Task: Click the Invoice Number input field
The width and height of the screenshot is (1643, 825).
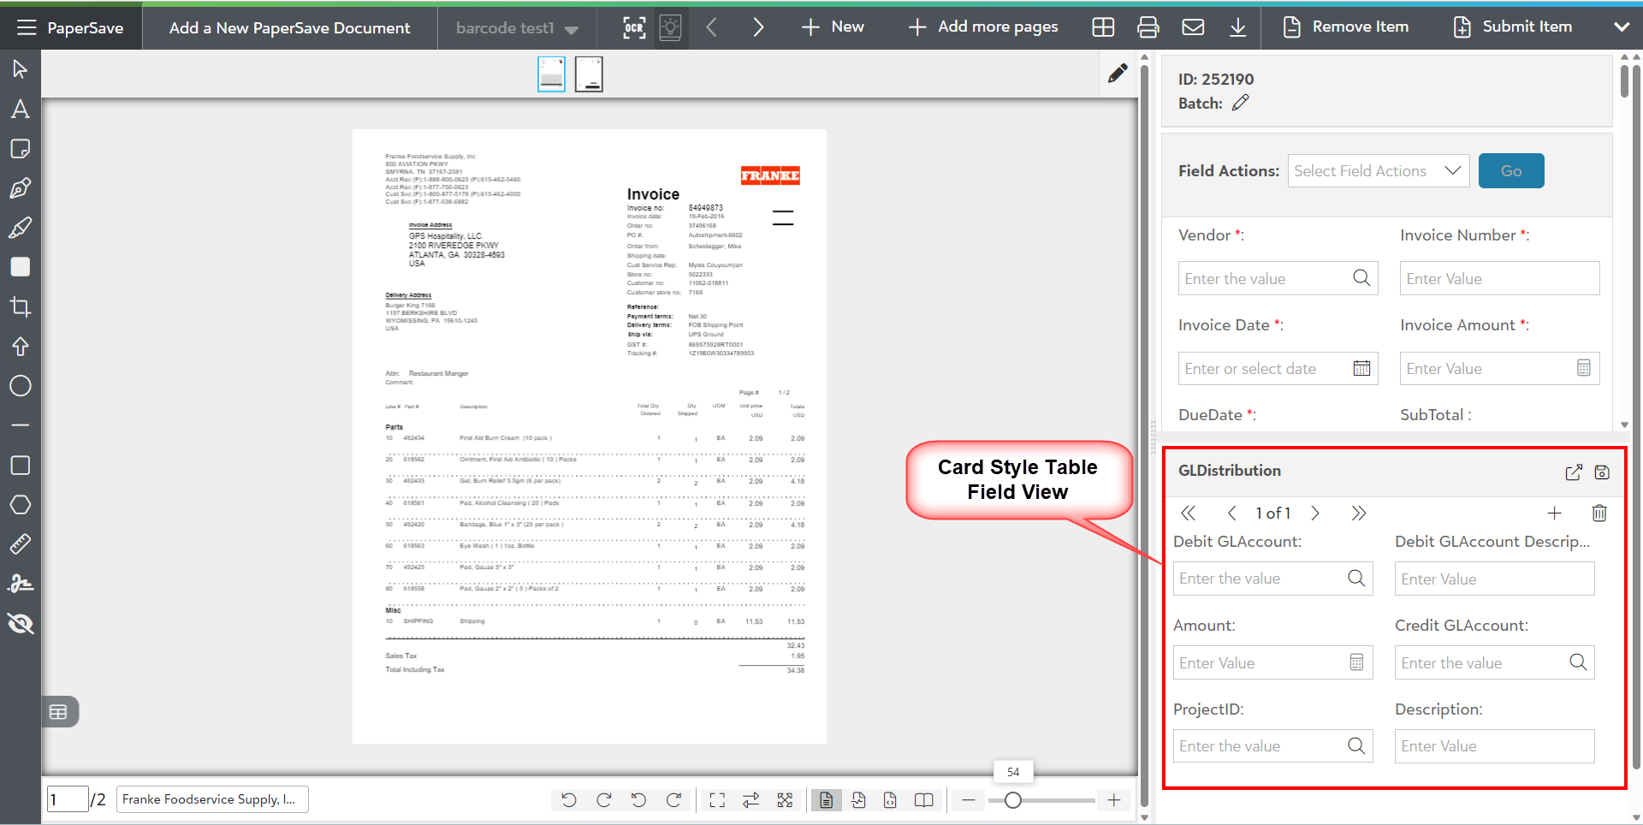Action: (x=1498, y=279)
